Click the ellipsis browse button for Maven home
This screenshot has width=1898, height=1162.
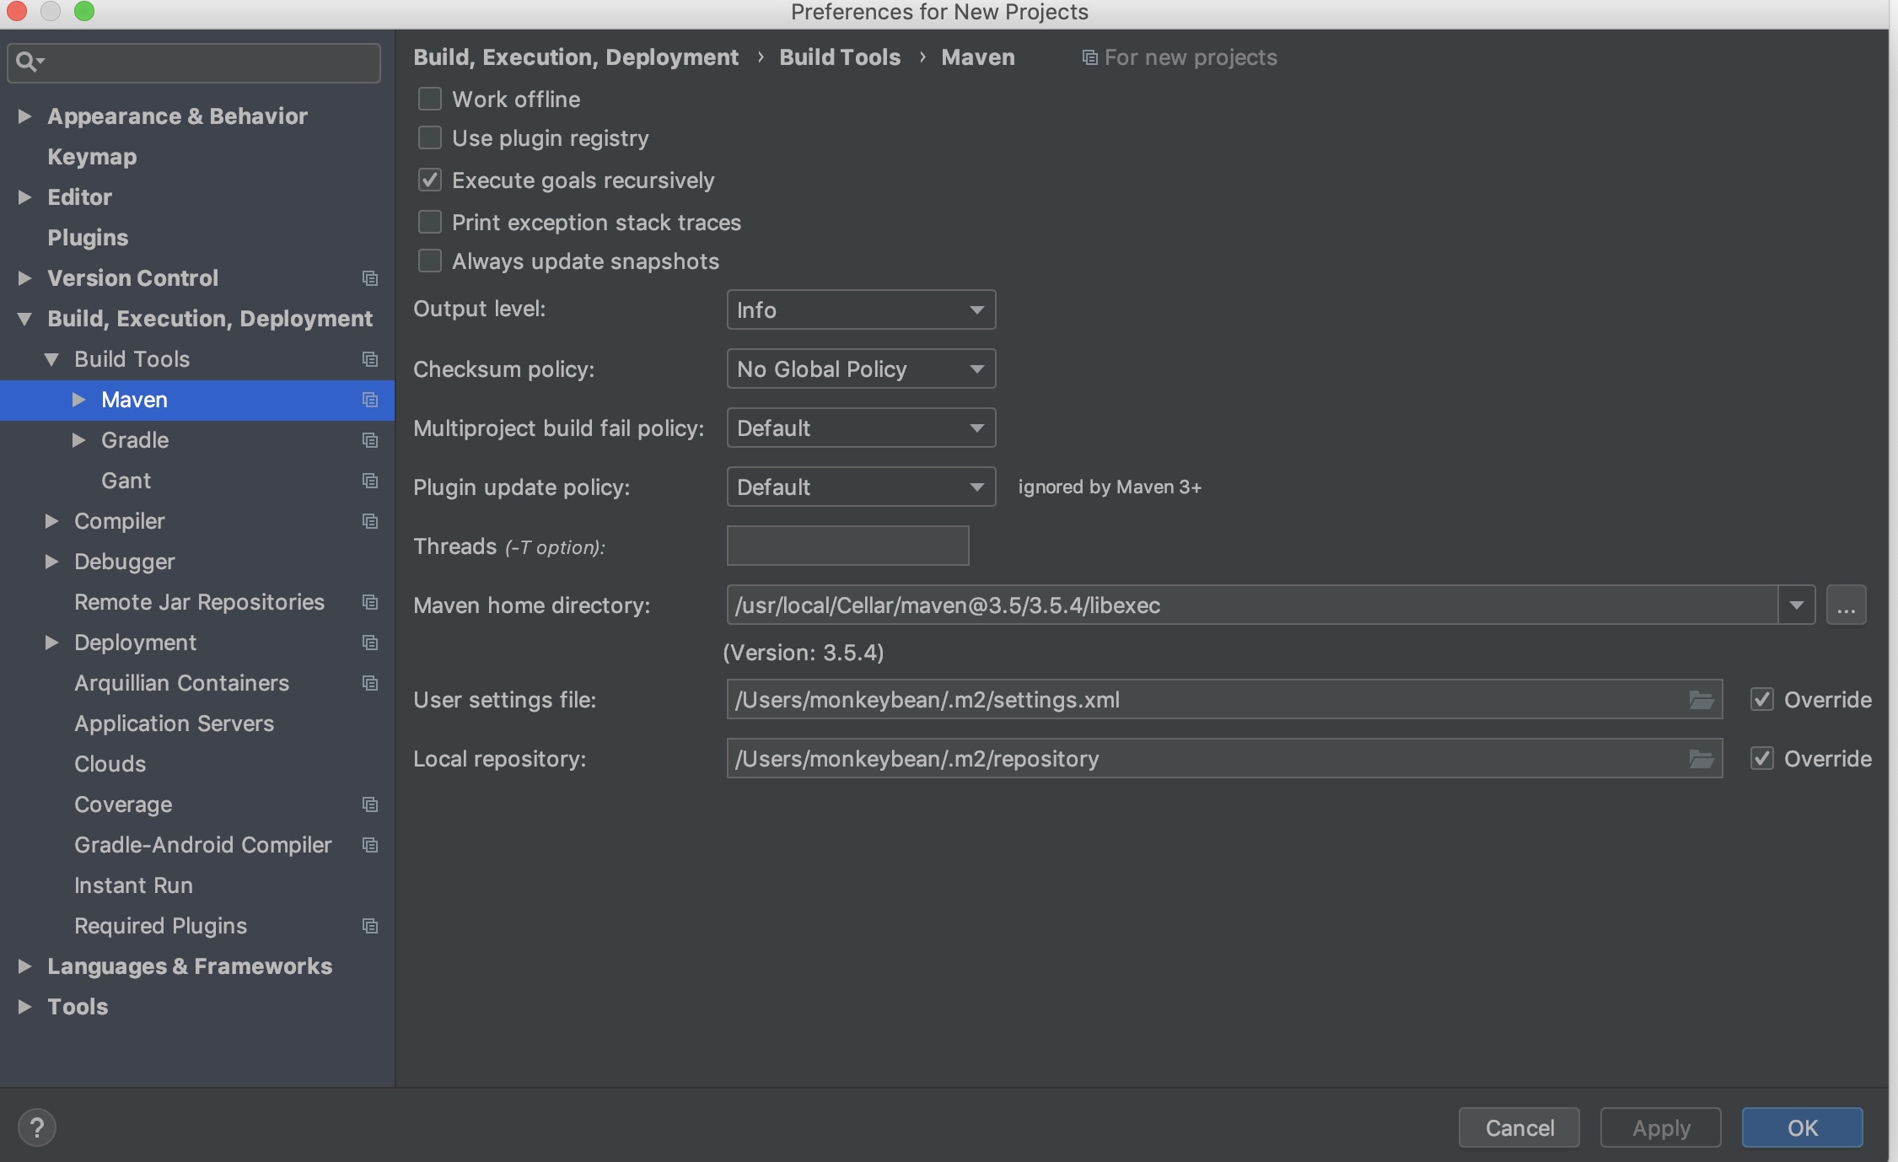click(1847, 605)
